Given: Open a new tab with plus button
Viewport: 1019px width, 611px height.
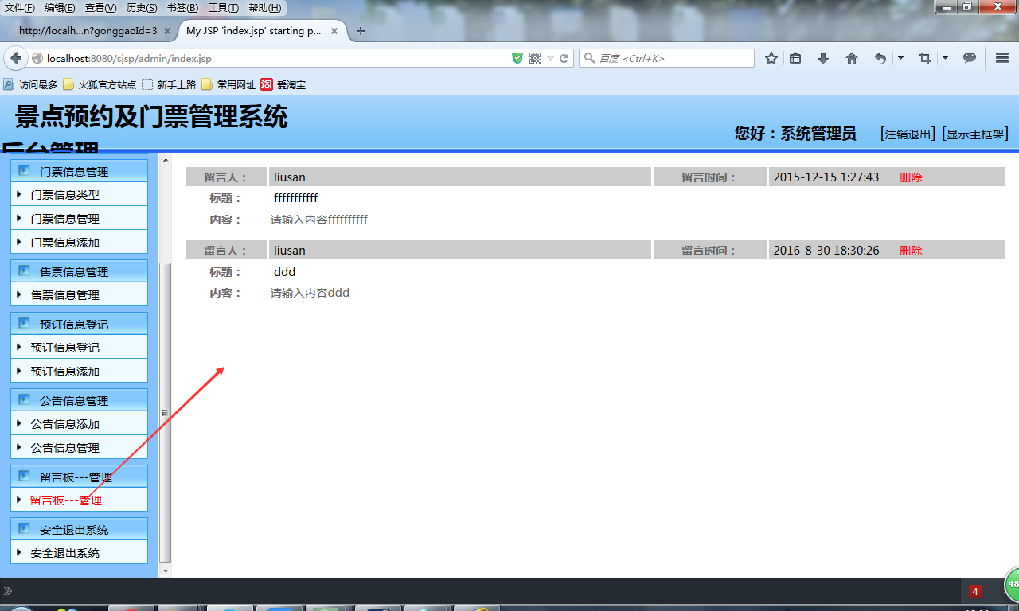Looking at the screenshot, I should (x=361, y=31).
